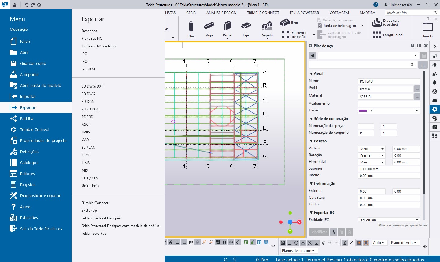
Task: Open the GERIR ribbon tab
Action: click(191, 13)
